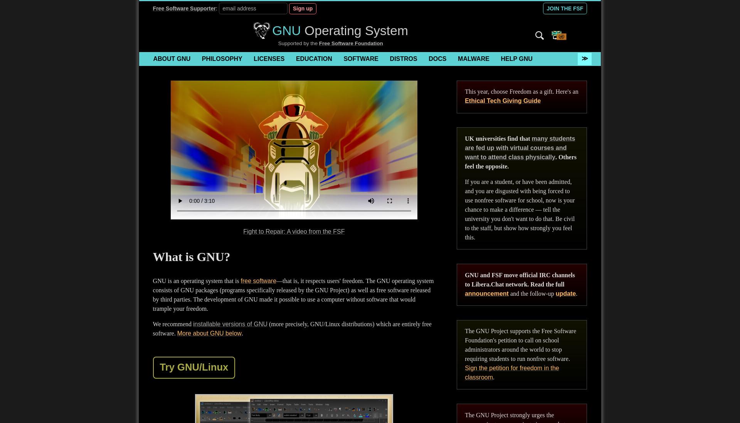Open Fight to Repair video caption link
This screenshot has height=423, width=740.
point(294,232)
